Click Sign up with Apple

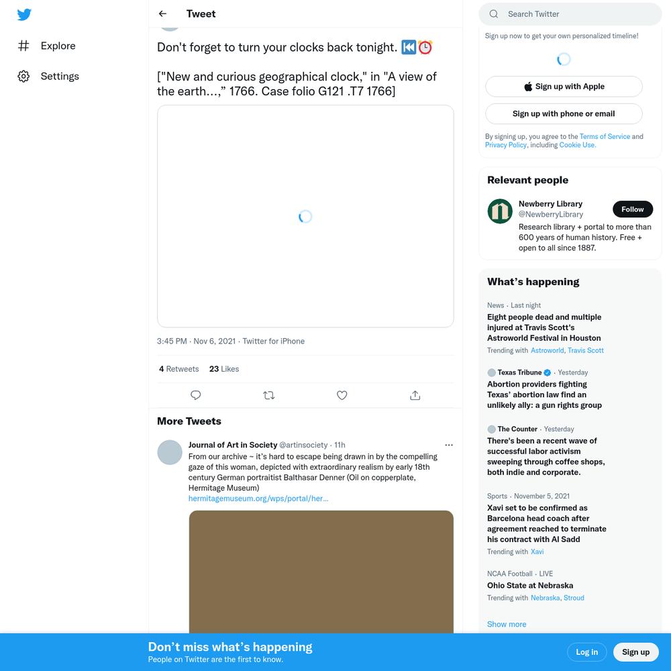coord(564,87)
